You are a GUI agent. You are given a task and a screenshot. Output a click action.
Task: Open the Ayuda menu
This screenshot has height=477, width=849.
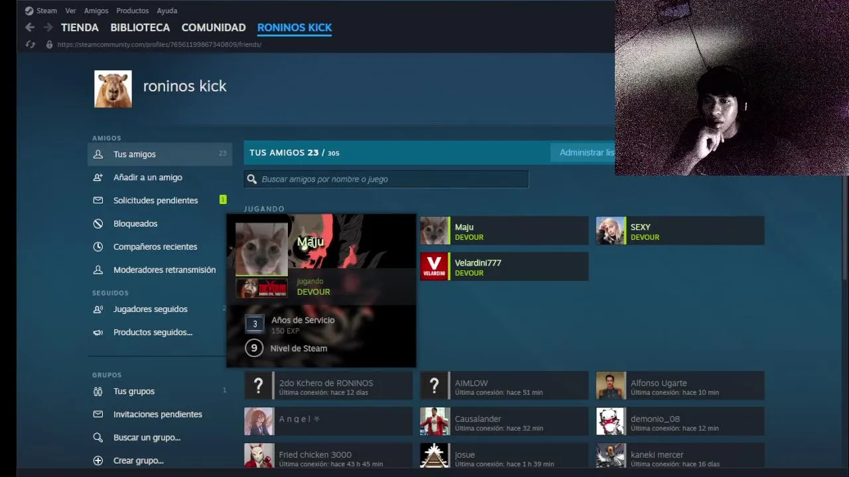(167, 11)
